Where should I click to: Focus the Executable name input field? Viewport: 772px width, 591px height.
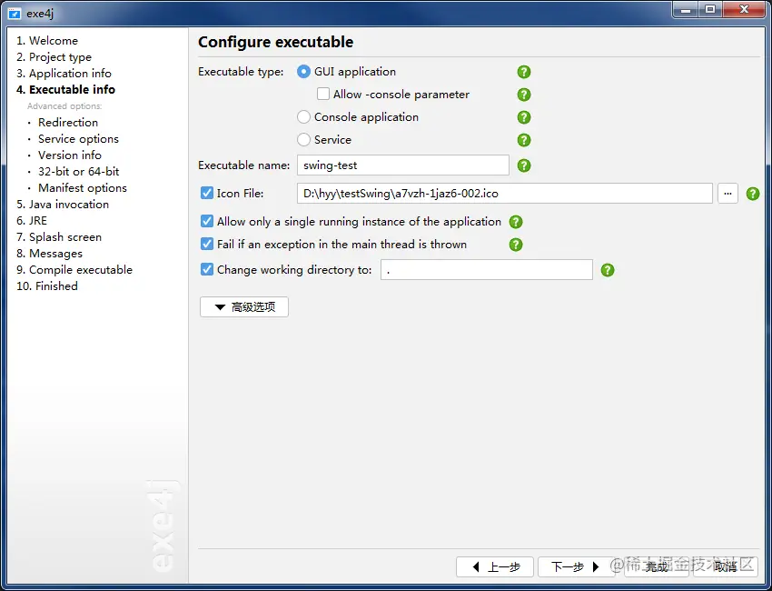[x=402, y=165]
